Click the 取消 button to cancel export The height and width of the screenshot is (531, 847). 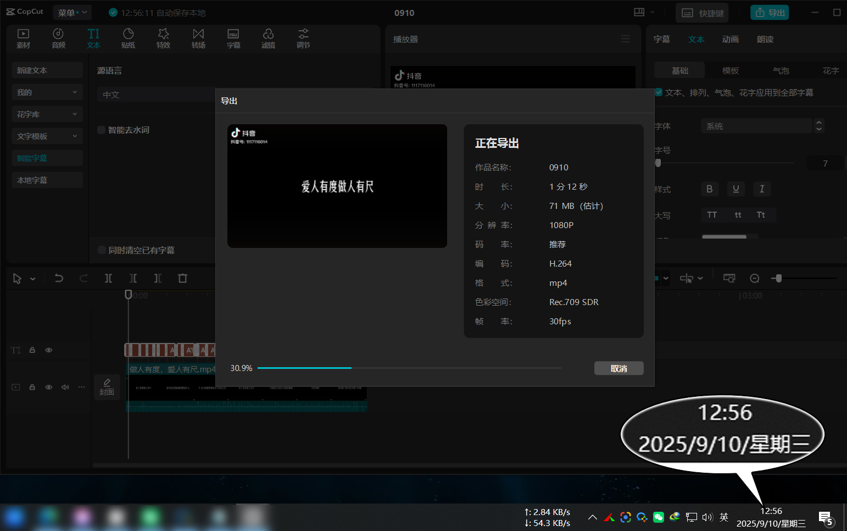pos(618,368)
